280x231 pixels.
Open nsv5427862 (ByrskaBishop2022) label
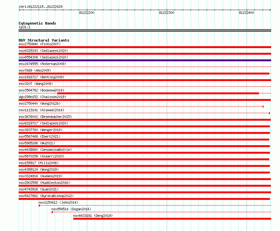[46, 196]
